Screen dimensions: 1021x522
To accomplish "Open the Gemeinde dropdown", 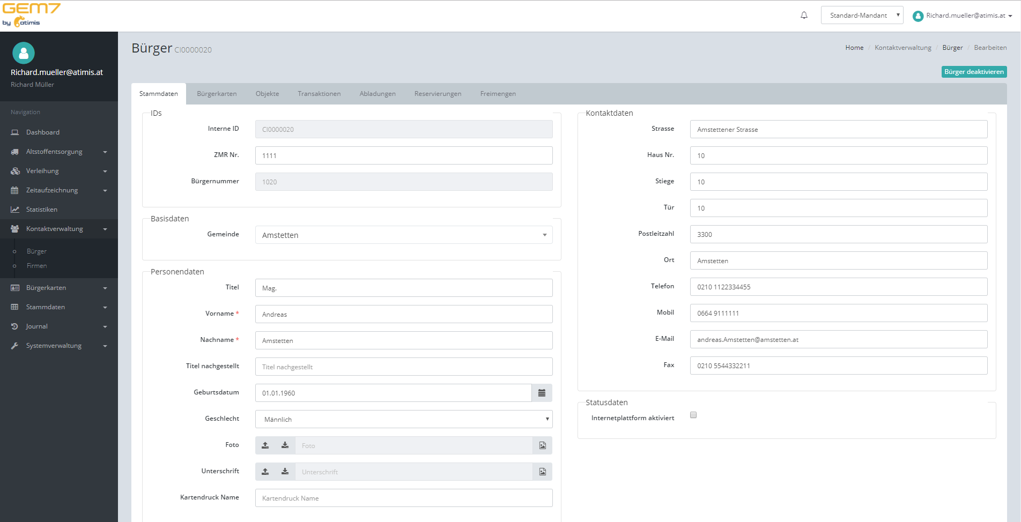I will [x=404, y=235].
